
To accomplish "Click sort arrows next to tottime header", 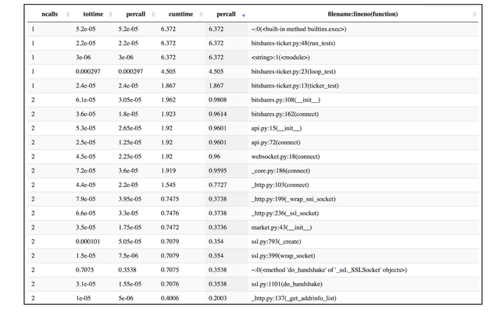I will pos(111,14).
